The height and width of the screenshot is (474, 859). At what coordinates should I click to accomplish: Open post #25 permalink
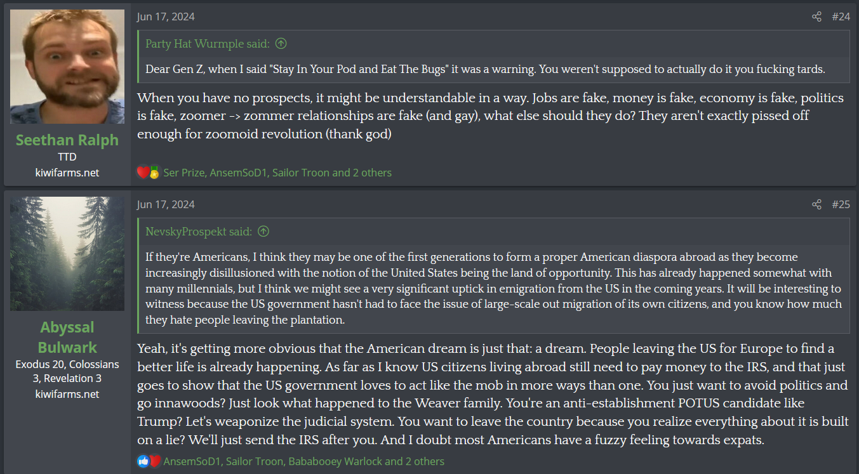(x=841, y=204)
